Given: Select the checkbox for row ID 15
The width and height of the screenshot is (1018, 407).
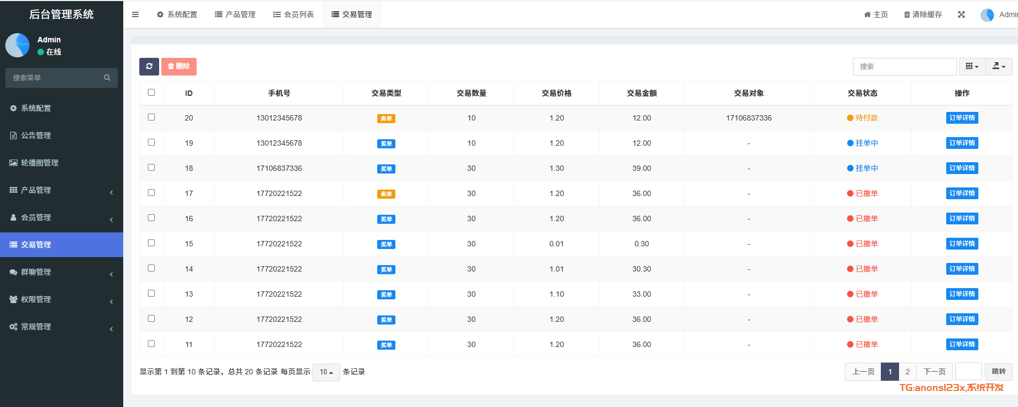Looking at the screenshot, I should click(x=151, y=243).
